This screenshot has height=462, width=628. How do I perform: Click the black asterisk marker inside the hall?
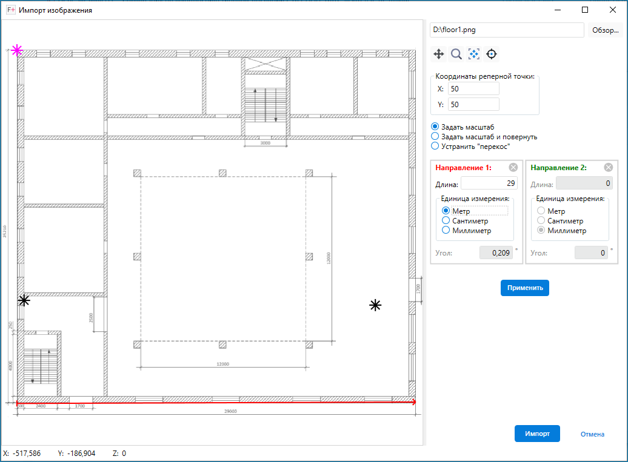375,306
